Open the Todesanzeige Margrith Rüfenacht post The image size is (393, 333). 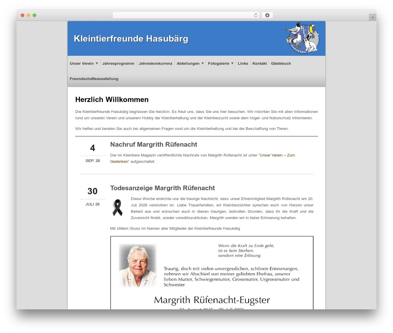162,188
